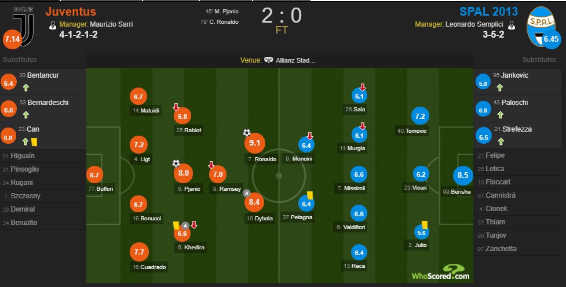Open Ronaldo's 9.1 rating bubble
Screen dimensions: 566x287
255,143
